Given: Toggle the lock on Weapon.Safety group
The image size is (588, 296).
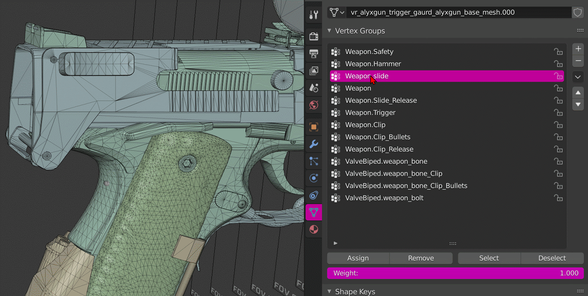Looking at the screenshot, I should [558, 52].
